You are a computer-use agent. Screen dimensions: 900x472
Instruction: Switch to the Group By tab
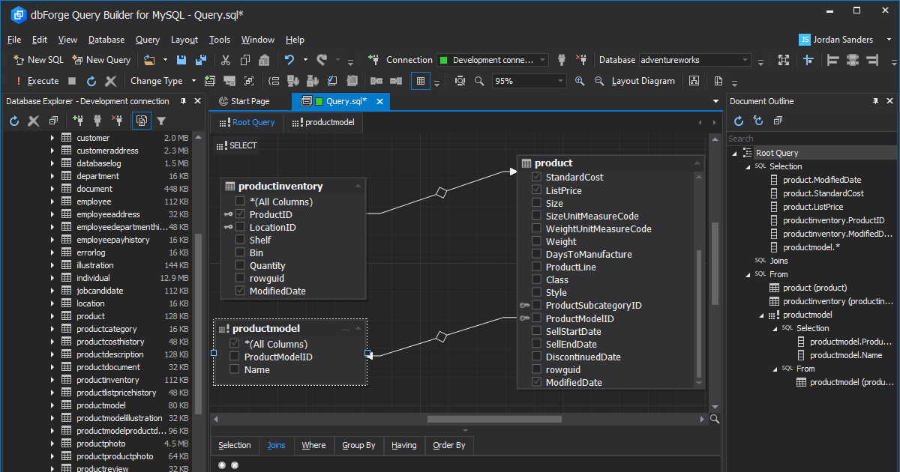tap(358, 445)
